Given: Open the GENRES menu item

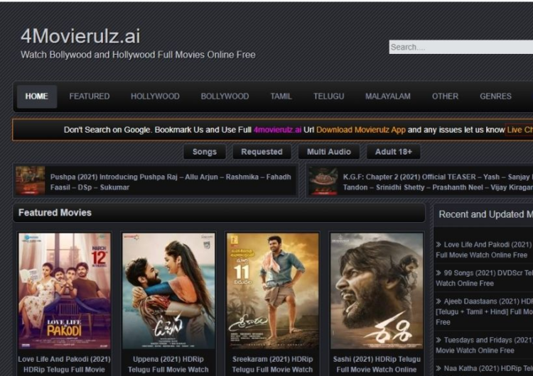Looking at the screenshot, I should [495, 96].
